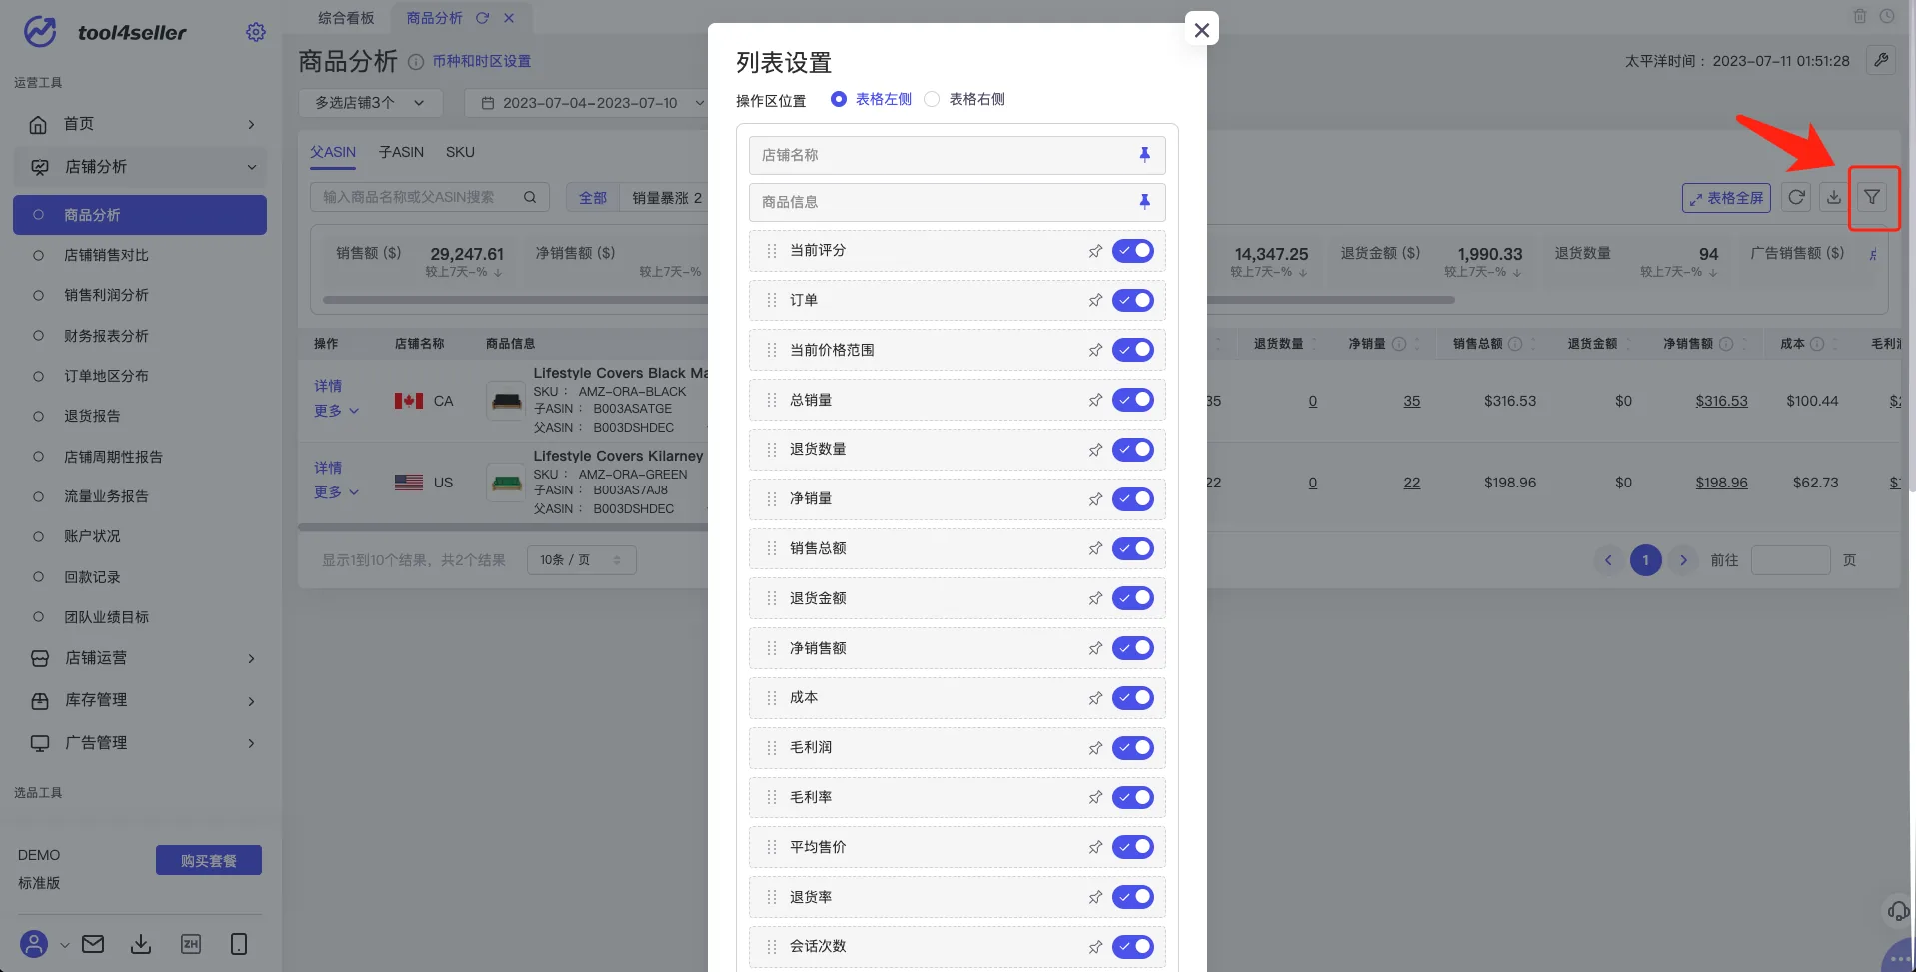Click the search magnifier in ASIN search box

pos(530,197)
